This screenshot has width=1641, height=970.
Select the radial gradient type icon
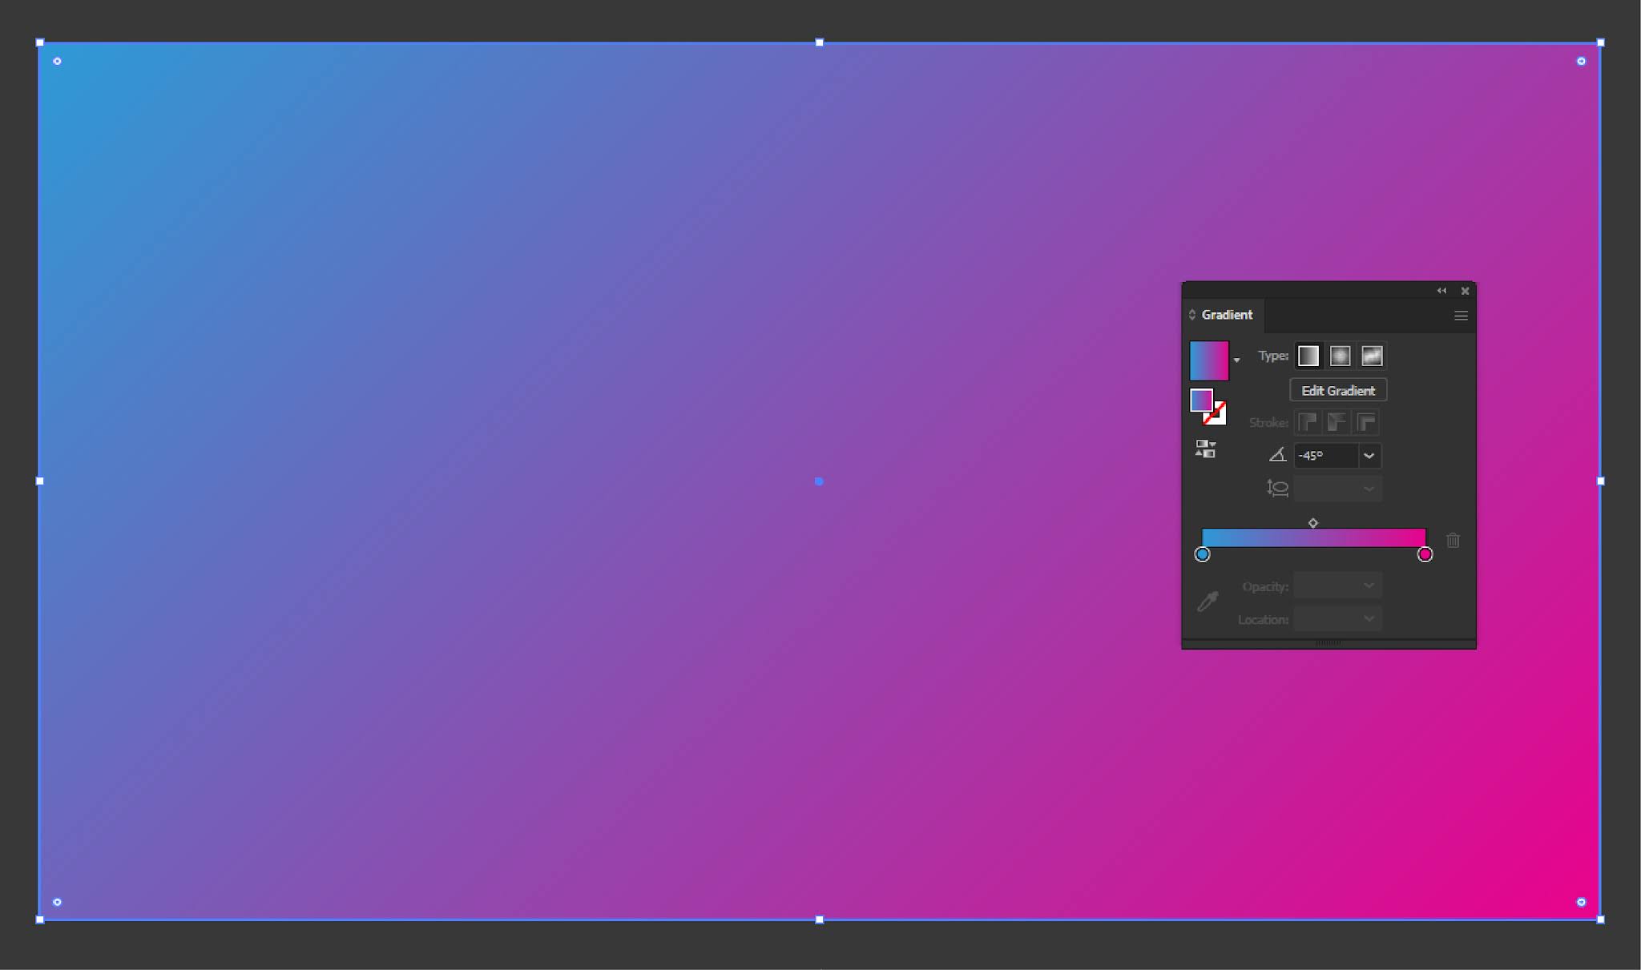click(x=1340, y=356)
